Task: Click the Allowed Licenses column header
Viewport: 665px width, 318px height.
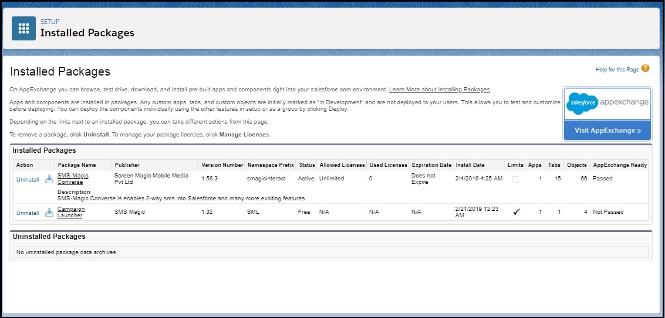Action: (342, 165)
